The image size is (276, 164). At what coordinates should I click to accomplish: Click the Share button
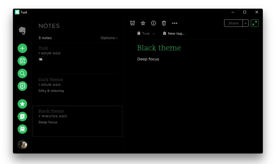234,23
